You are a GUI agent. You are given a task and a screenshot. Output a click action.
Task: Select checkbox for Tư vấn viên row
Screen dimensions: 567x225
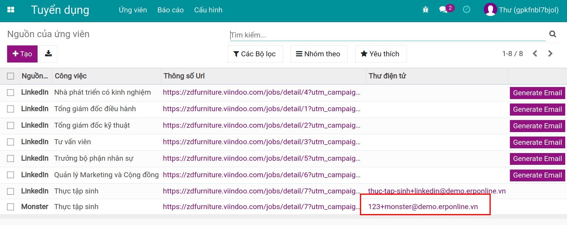click(x=11, y=142)
